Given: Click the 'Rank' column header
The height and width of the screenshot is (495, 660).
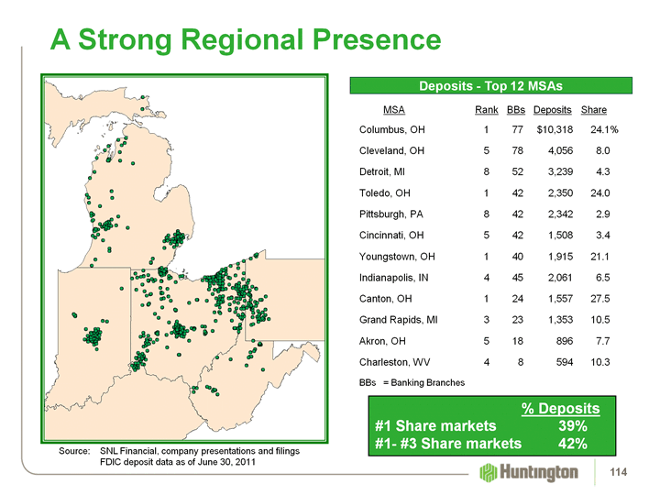Looking at the screenshot, I should [486, 110].
